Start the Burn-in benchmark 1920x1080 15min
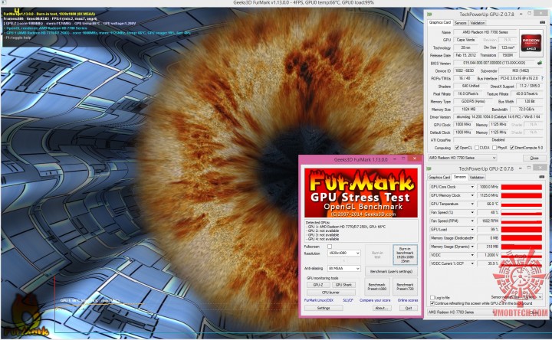This screenshot has width=552, height=340. [405, 255]
